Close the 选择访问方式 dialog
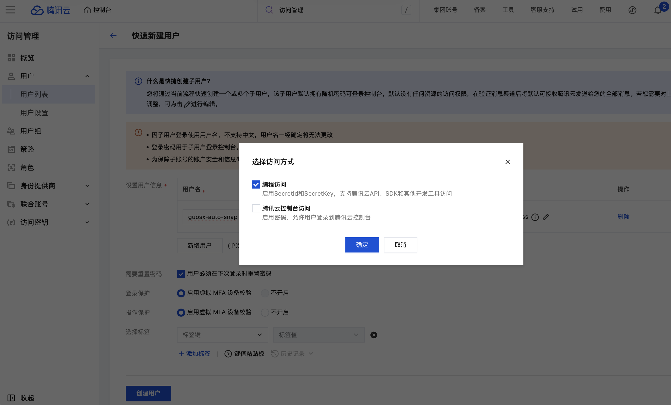 pyautogui.click(x=507, y=162)
